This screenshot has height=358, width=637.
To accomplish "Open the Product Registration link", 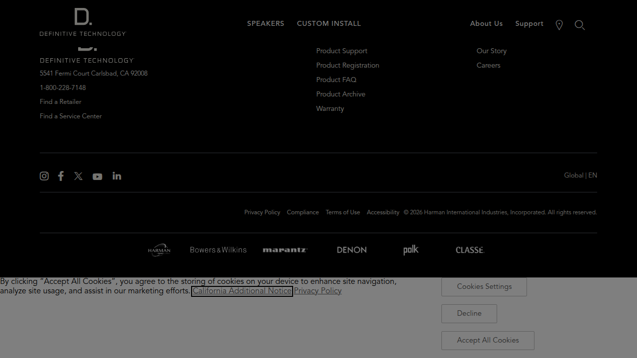I will (x=348, y=66).
